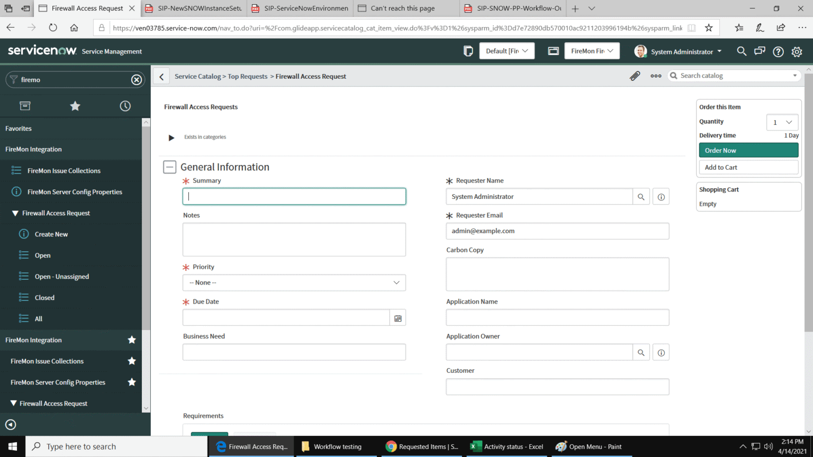Toggle favorite star for FireMon Integration
Screen dimensions: 813x457
(x=131, y=340)
